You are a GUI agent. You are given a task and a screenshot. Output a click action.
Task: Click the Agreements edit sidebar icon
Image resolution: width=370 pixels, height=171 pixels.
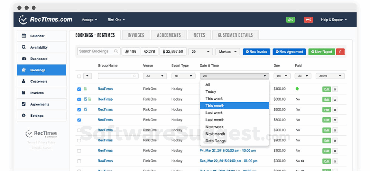(24, 104)
